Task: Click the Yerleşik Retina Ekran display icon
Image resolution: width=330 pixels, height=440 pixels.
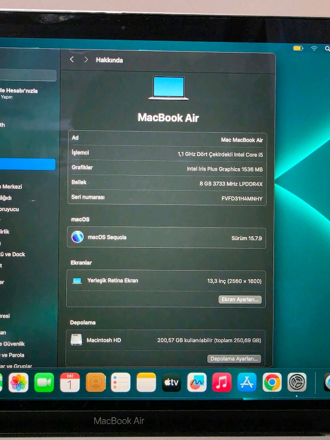Action: [x=77, y=281]
